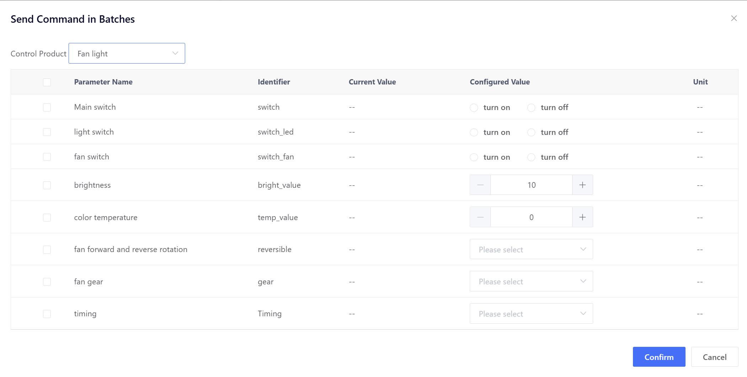Choose turn on for Main switch
The height and width of the screenshot is (377, 747).
coord(474,108)
